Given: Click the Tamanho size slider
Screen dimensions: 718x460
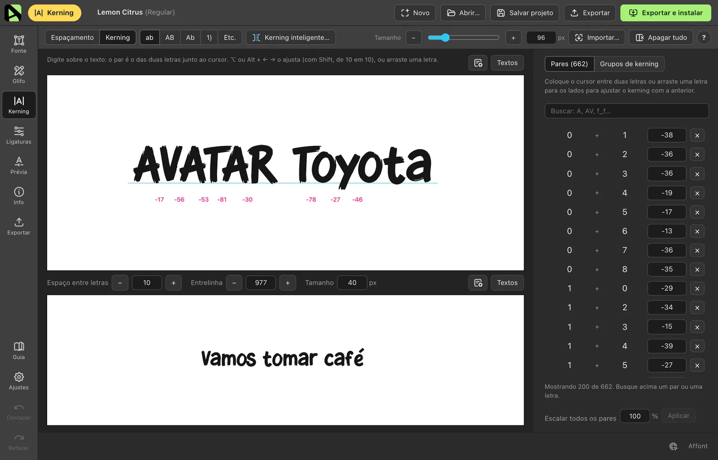Looking at the screenshot, I should click(x=464, y=38).
